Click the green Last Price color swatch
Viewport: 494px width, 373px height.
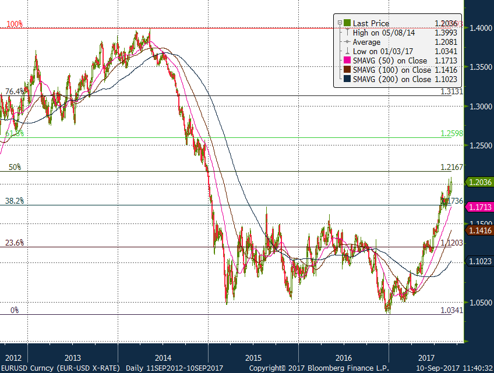coord(347,23)
